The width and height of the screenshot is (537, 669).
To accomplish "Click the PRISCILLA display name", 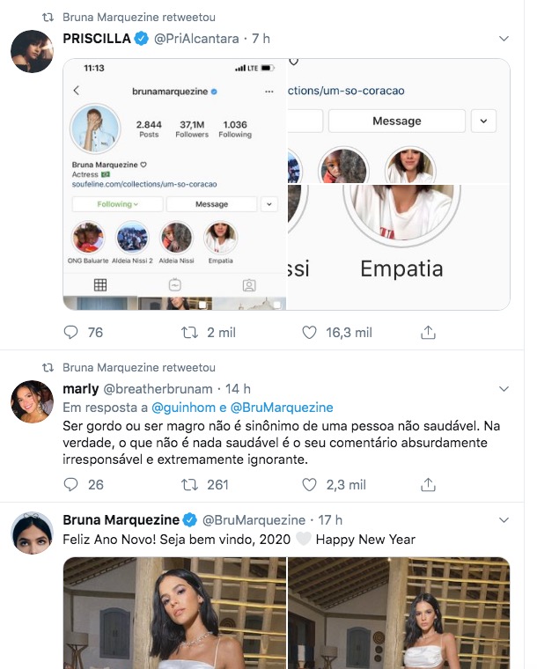I will pos(97,38).
